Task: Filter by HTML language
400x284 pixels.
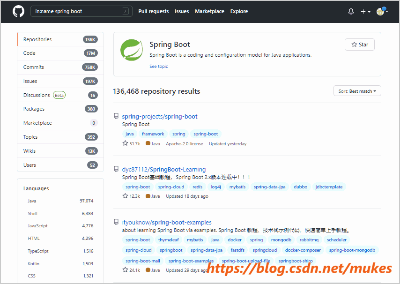Action: tap(60, 239)
